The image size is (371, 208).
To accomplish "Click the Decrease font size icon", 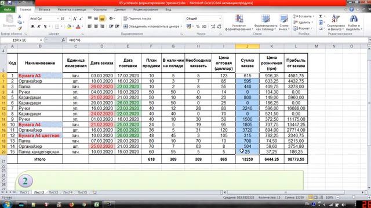I will pyautogui.click(x=81, y=18).
